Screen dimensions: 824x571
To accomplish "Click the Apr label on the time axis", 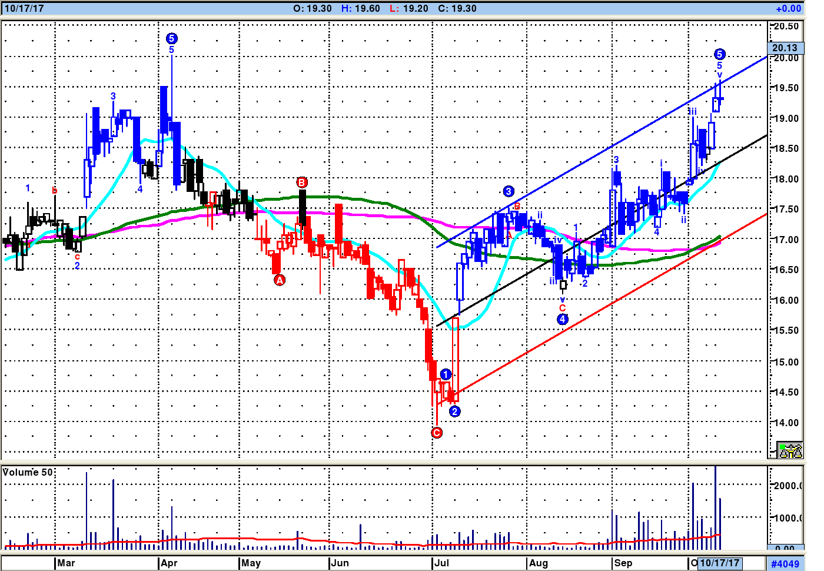I will click(169, 563).
